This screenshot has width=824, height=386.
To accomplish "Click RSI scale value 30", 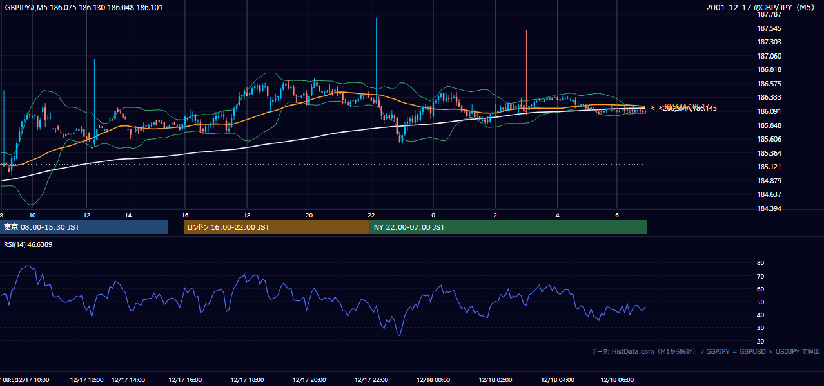I will [761, 328].
